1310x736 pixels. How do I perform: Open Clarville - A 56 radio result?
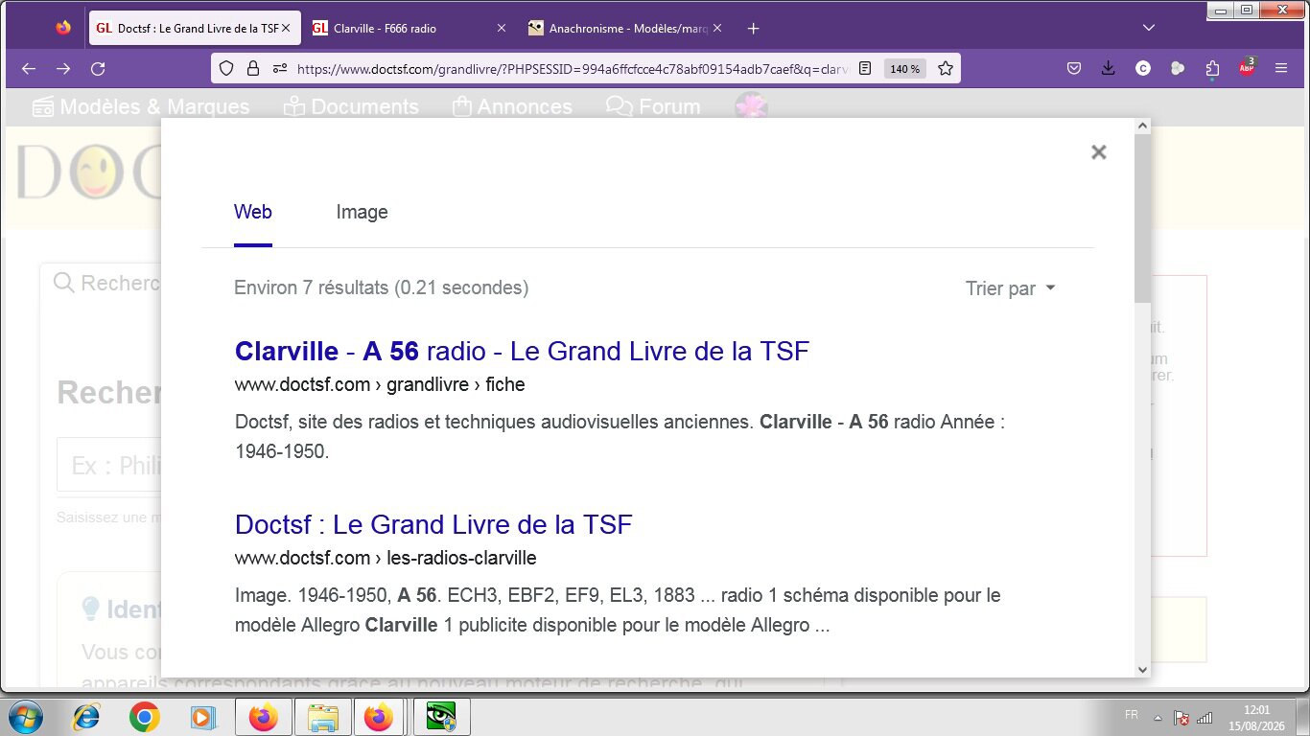(x=522, y=351)
